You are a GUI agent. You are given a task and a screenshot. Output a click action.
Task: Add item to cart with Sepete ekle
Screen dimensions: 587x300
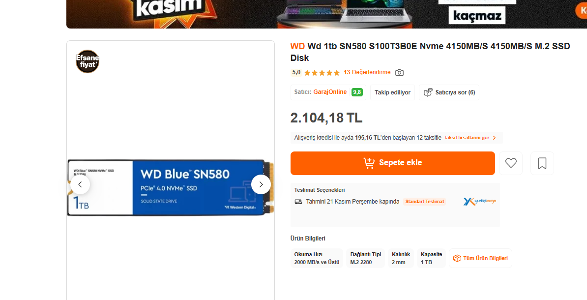pos(393,163)
